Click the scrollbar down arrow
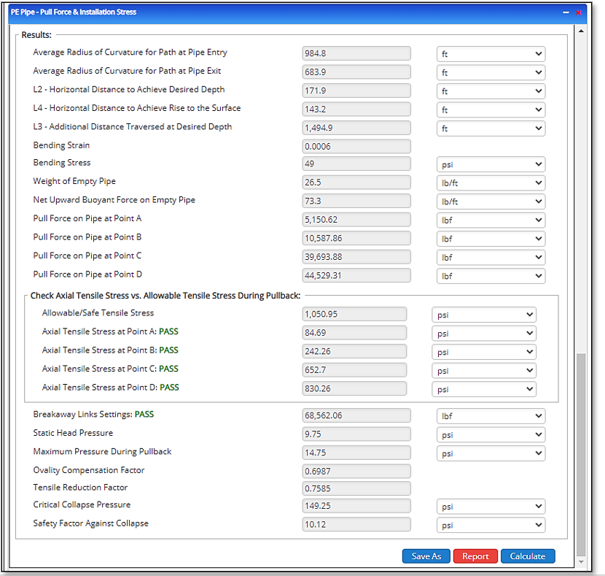 coord(581,562)
